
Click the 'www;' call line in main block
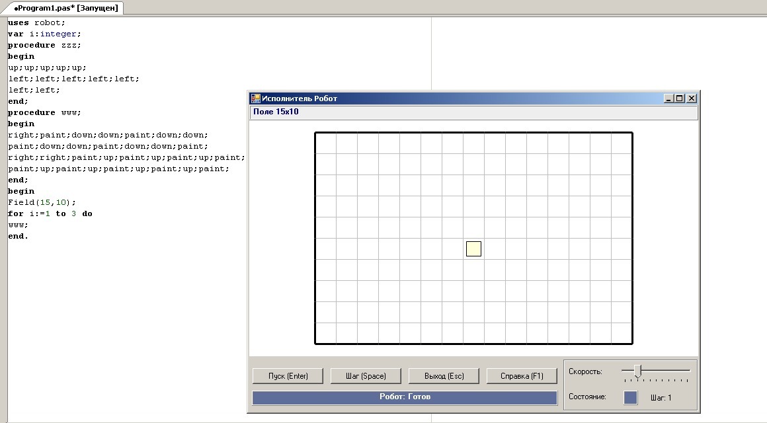point(18,225)
